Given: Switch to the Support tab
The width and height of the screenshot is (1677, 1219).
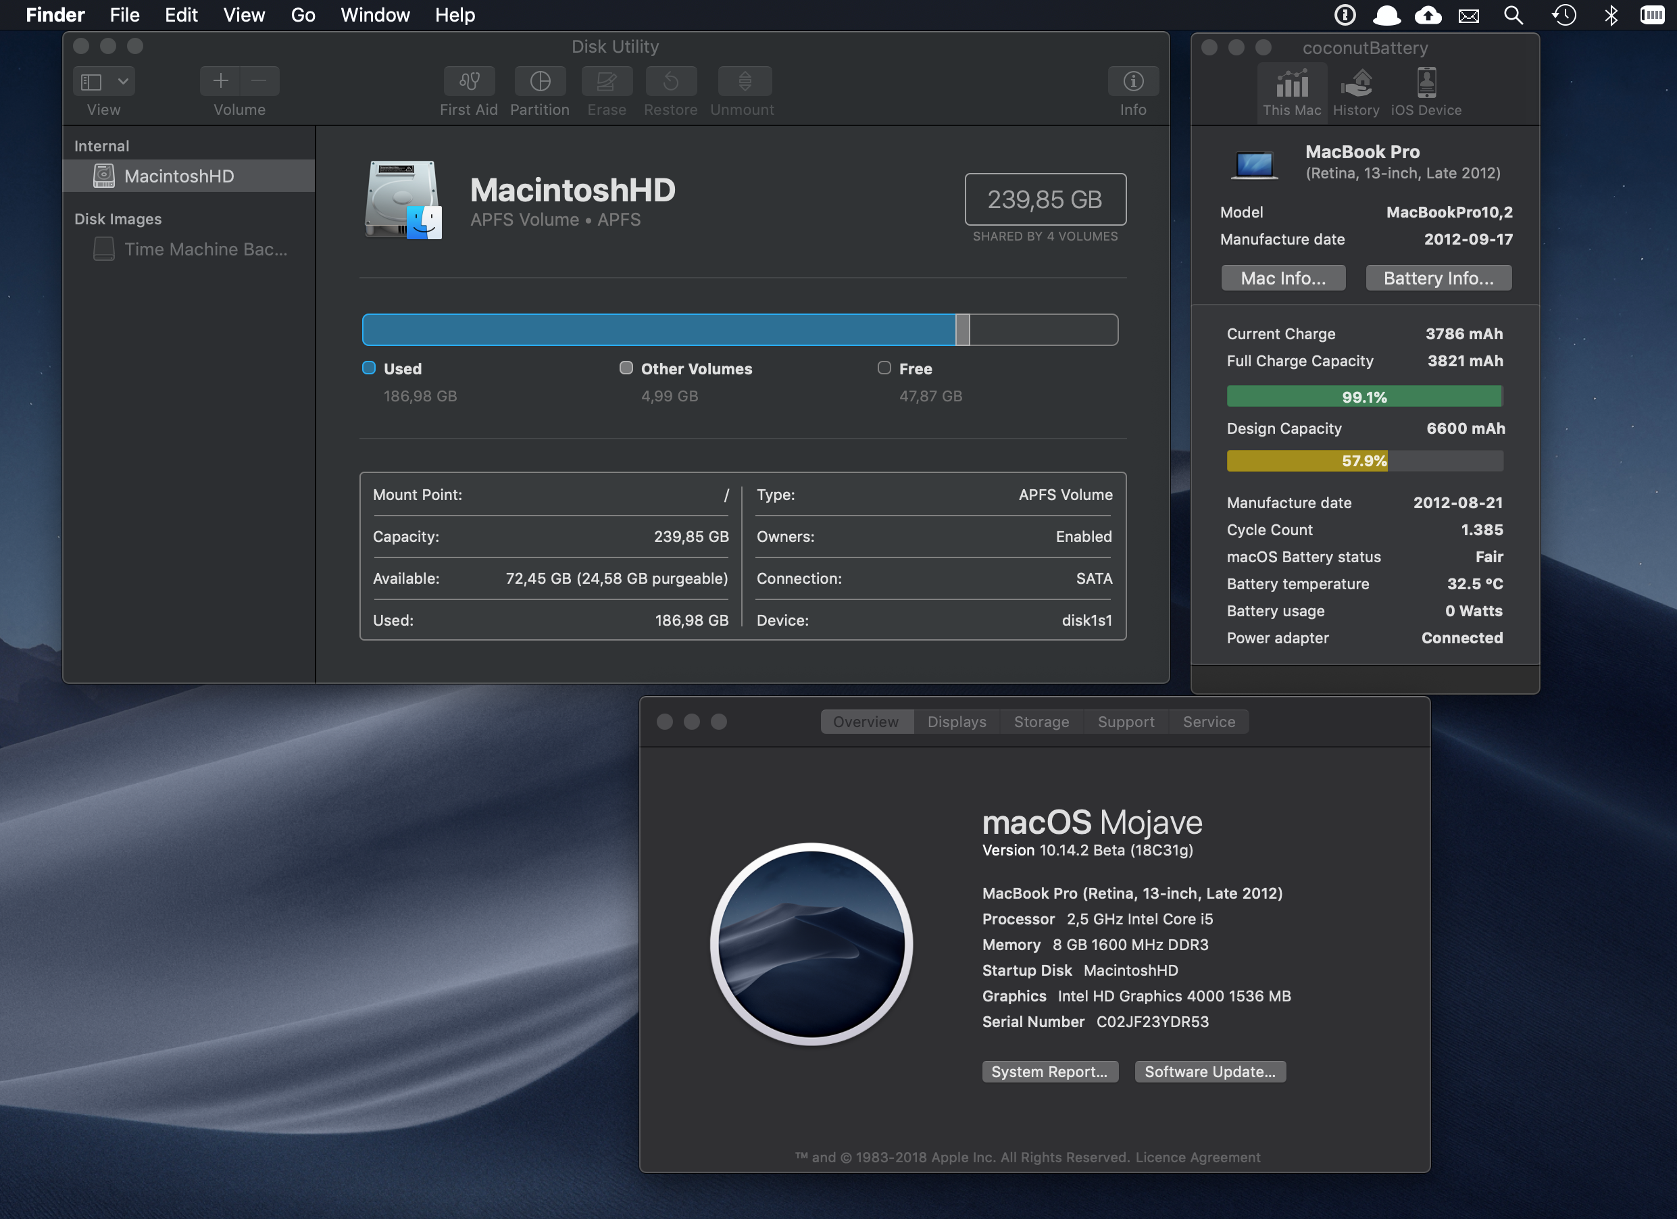Looking at the screenshot, I should [x=1126, y=721].
